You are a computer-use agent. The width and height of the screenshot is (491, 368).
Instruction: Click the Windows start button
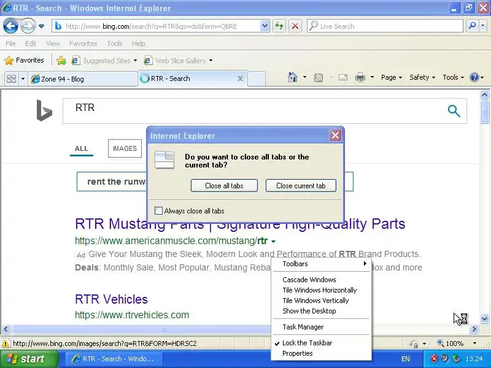pyautogui.click(x=29, y=359)
